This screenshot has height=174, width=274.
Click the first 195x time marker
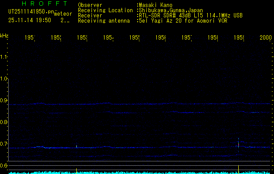[x=29, y=38]
